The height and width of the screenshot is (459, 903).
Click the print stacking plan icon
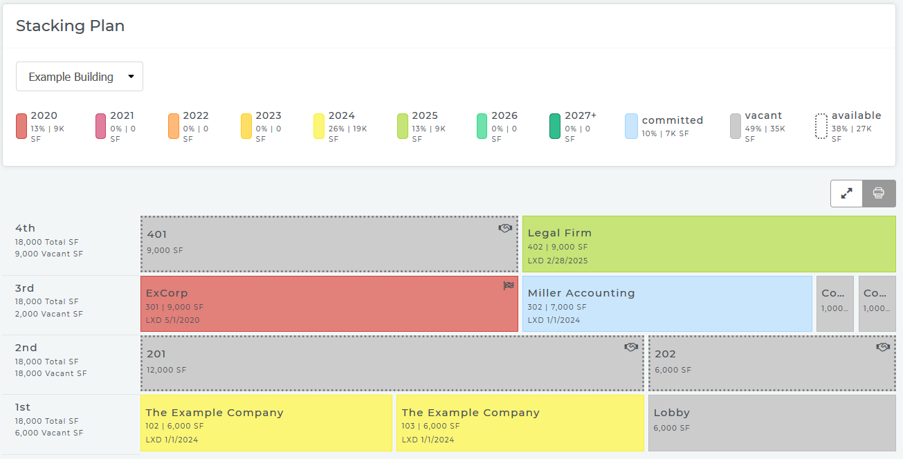click(879, 194)
